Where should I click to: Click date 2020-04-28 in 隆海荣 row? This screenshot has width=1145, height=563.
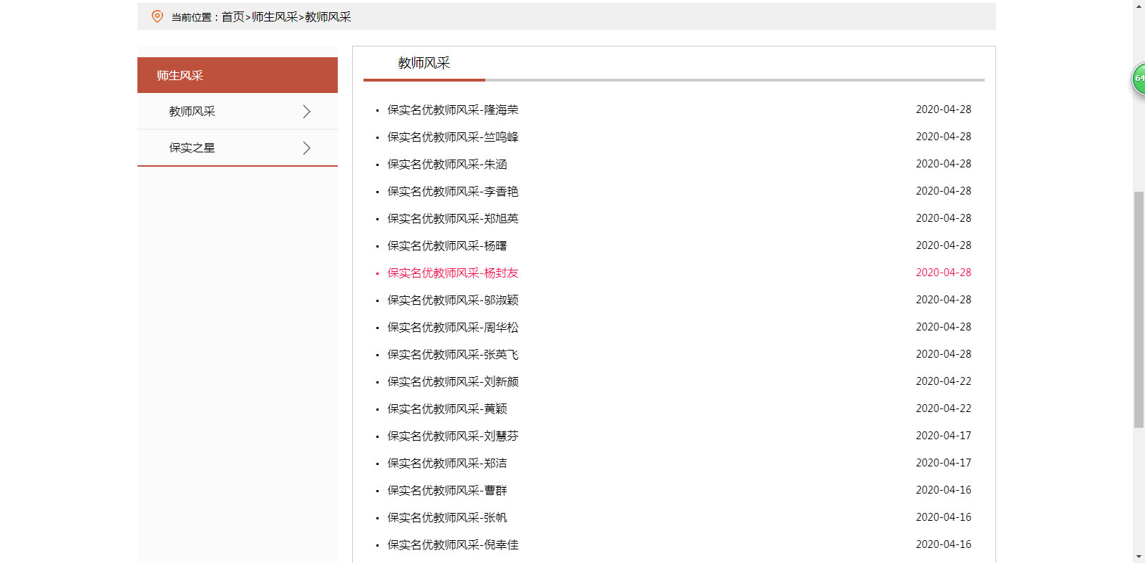[944, 109]
